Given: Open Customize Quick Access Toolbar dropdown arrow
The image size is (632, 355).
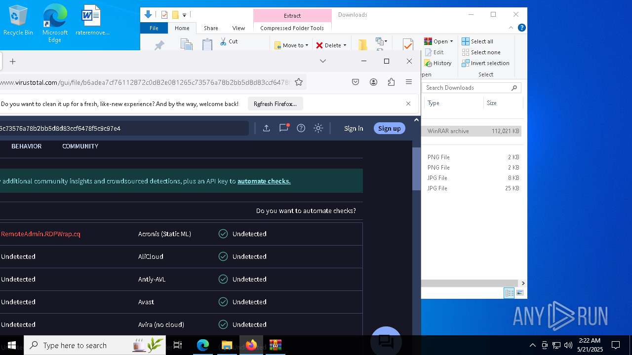Looking at the screenshot, I should point(184,15).
